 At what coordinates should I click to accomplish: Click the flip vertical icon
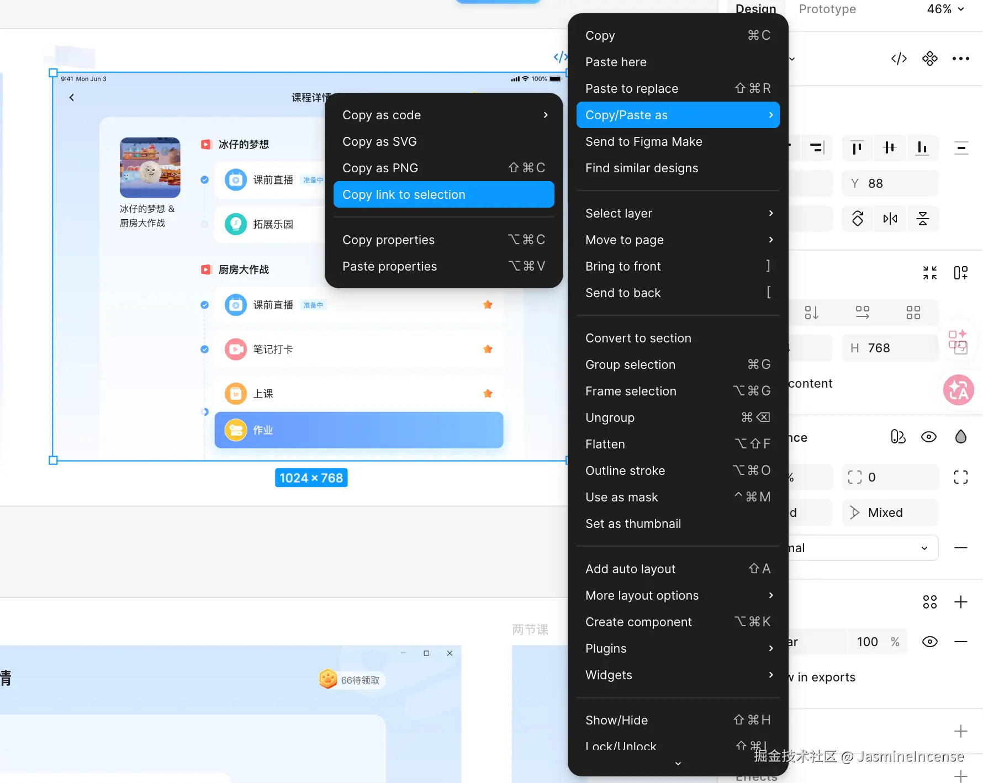pyautogui.click(x=922, y=219)
